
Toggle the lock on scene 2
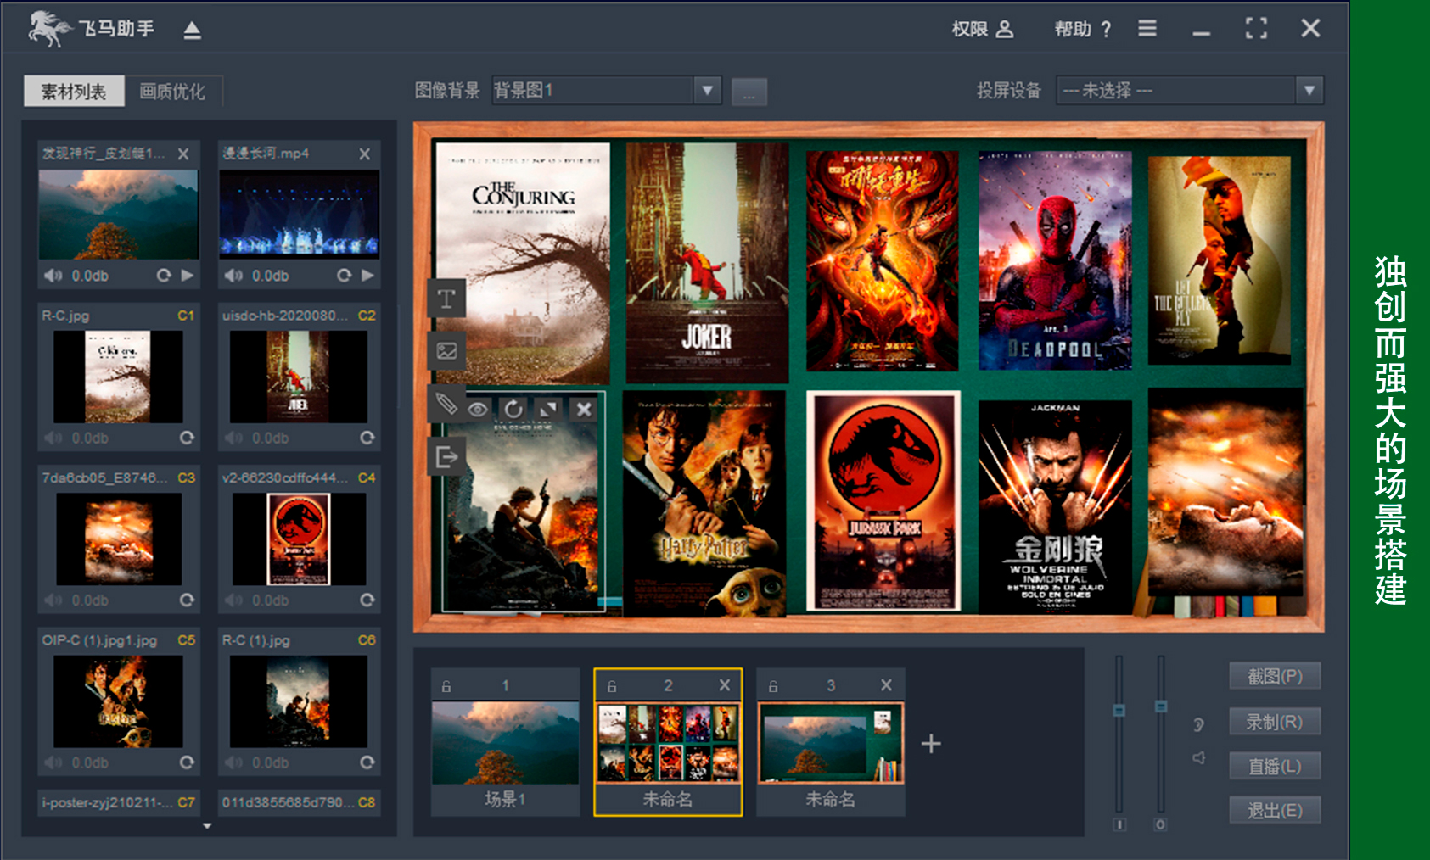tap(612, 686)
